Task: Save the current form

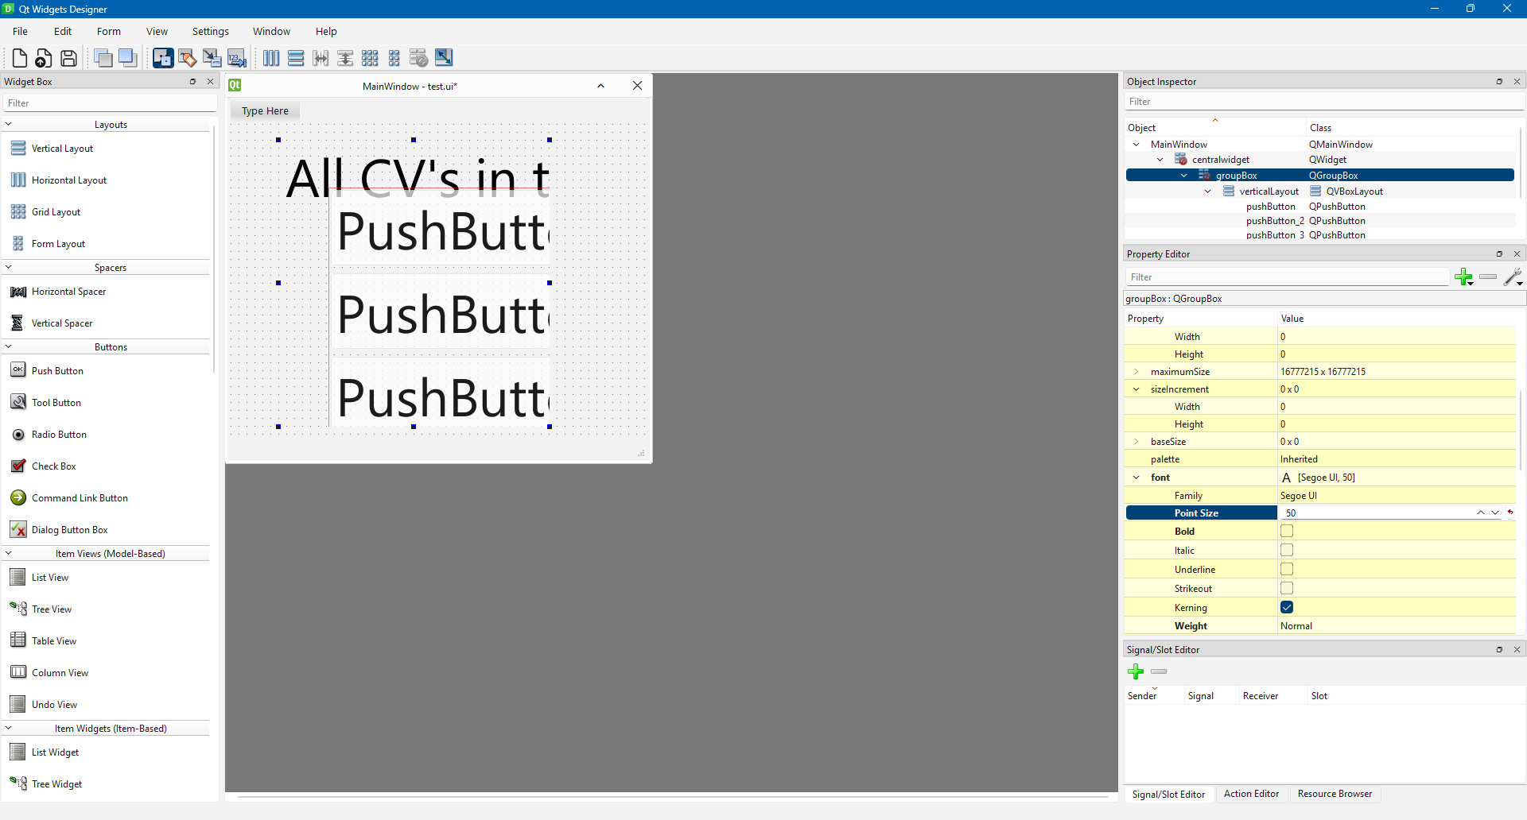Action: (68, 57)
